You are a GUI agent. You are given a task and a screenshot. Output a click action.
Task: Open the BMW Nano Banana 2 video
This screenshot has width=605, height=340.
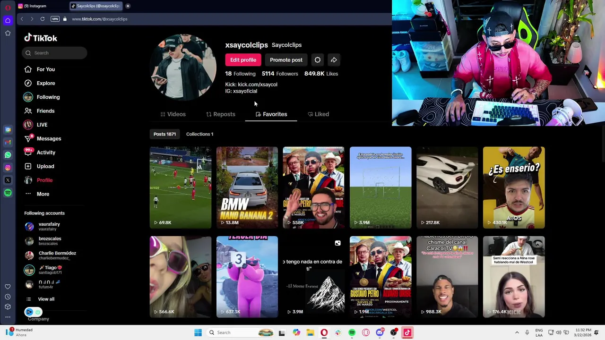tap(247, 187)
